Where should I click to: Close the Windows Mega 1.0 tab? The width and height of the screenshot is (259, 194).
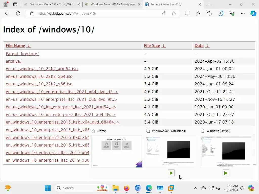click(79, 5)
